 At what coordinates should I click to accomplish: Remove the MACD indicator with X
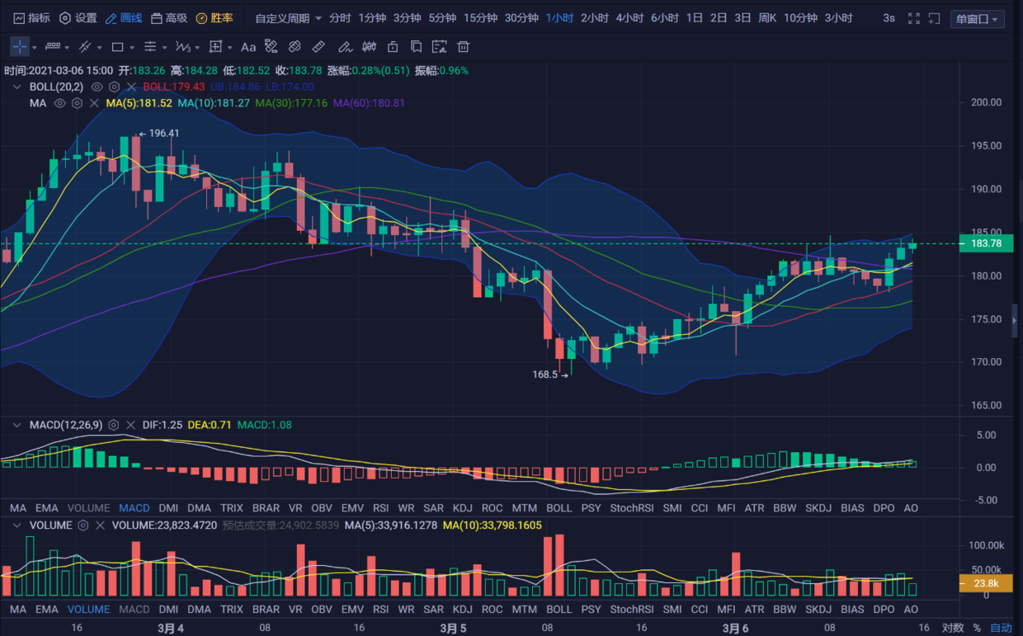click(130, 425)
